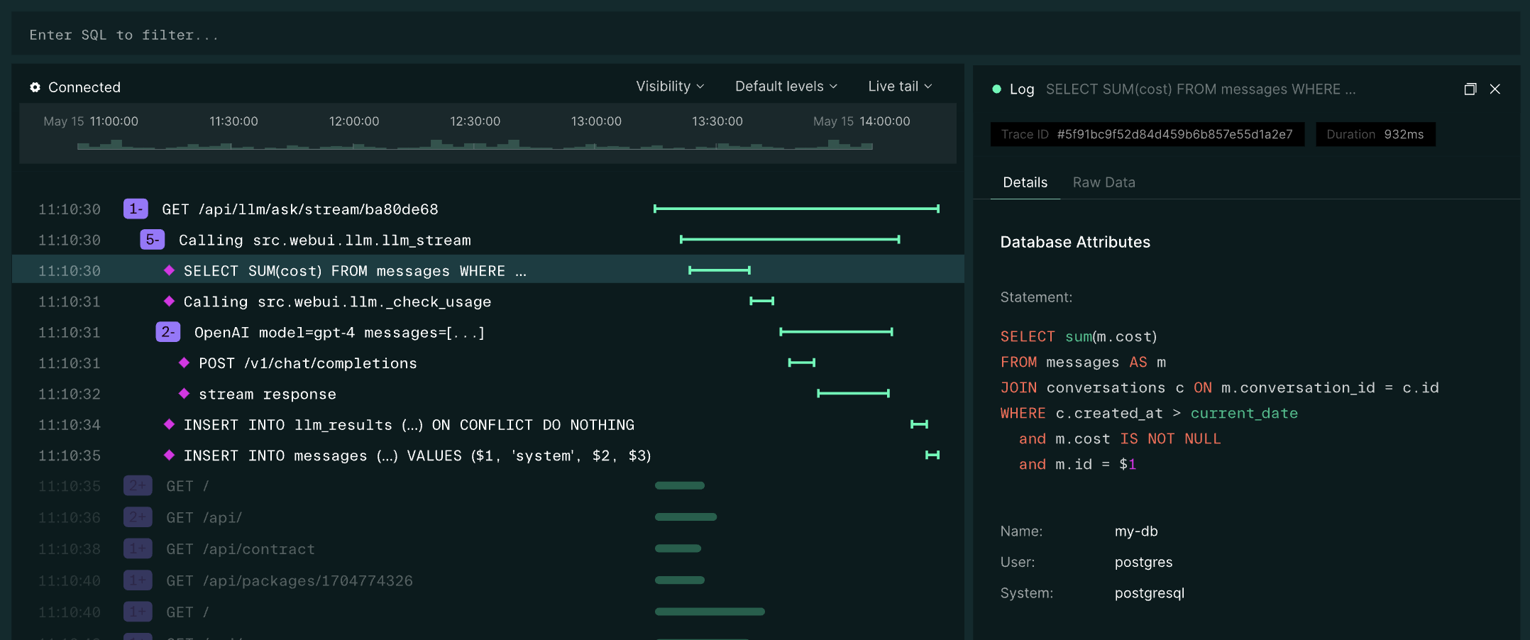The height and width of the screenshot is (640, 1530).
Task: Switch to the Details tab
Action: pos(1025,182)
